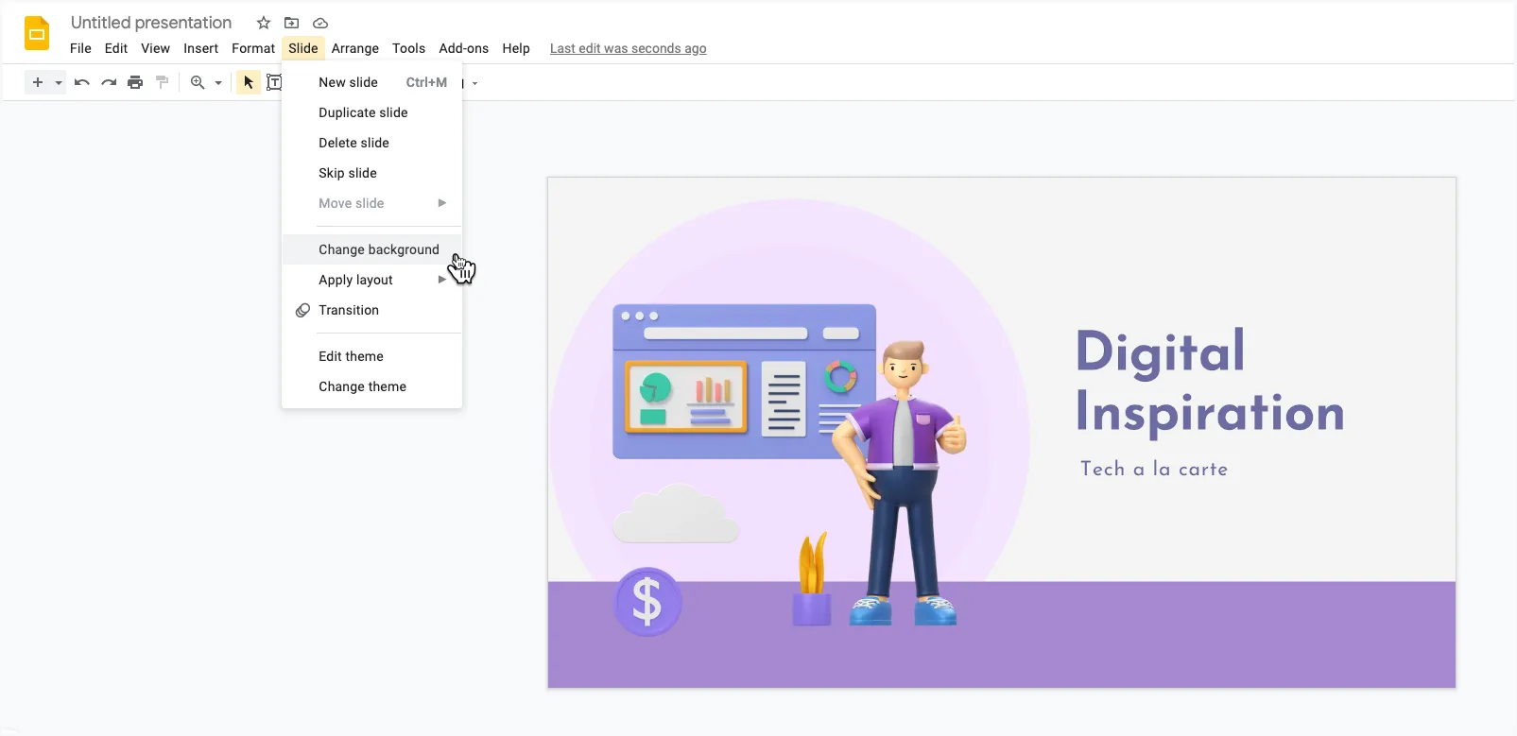Click the zoom magnifier icon
1517x736 pixels.
pyautogui.click(x=198, y=82)
